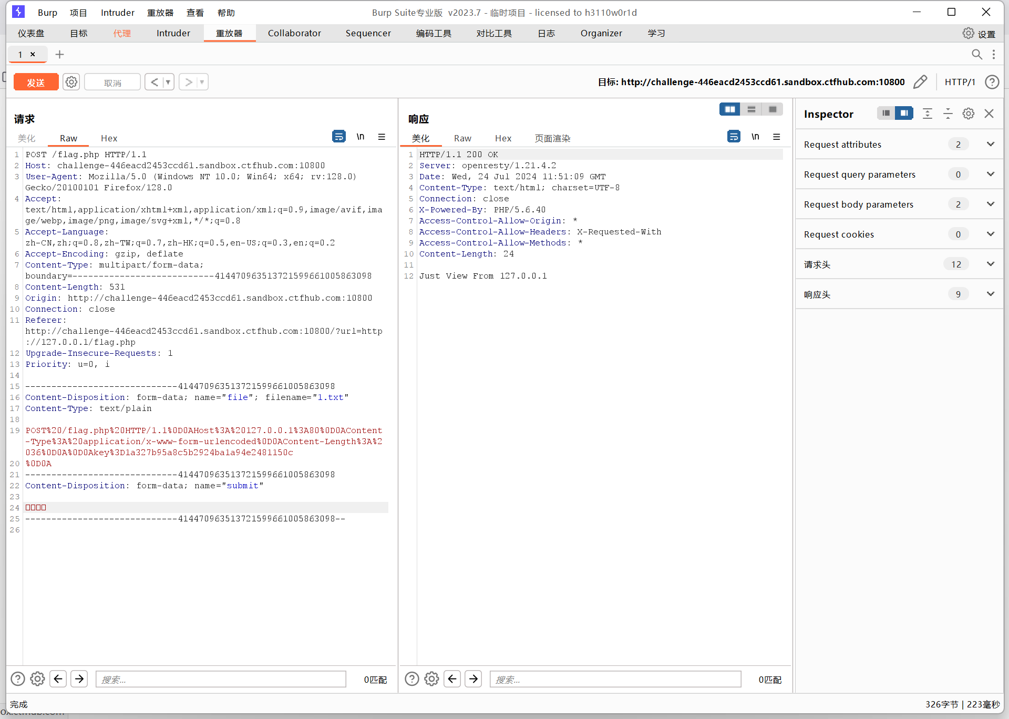Click the Burp Suite logo icon
The height and width of the screenshot is (719, 1009).
pyautogui.click(x=18, y=12)
